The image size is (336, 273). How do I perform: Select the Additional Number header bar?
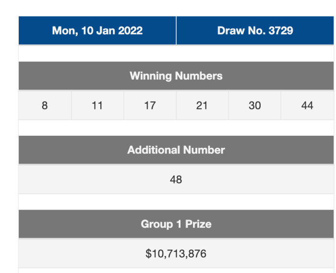coord(176,150)
